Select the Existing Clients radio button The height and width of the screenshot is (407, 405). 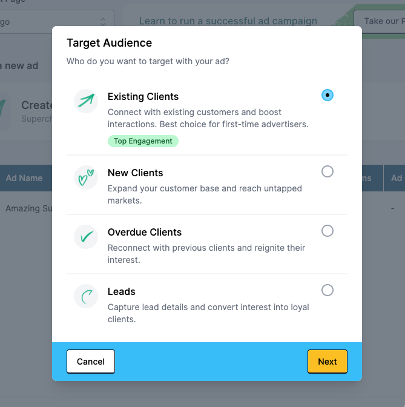(327, 95)
